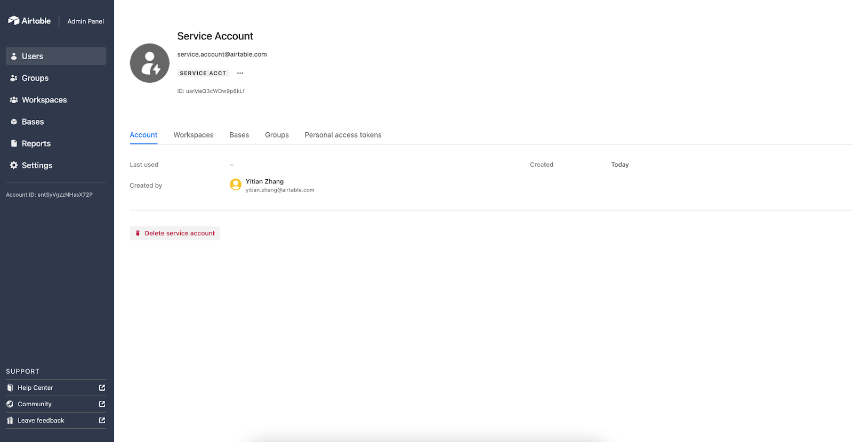This screenshot has width=853, height=442.
Task: Click the Users person icon in sidebar
Action: (x=14, y=56)
